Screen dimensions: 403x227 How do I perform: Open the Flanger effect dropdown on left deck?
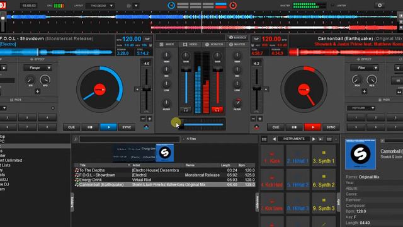click(38, 68)
